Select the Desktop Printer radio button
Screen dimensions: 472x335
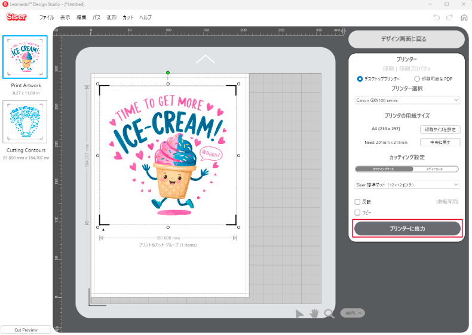point(360,79)
